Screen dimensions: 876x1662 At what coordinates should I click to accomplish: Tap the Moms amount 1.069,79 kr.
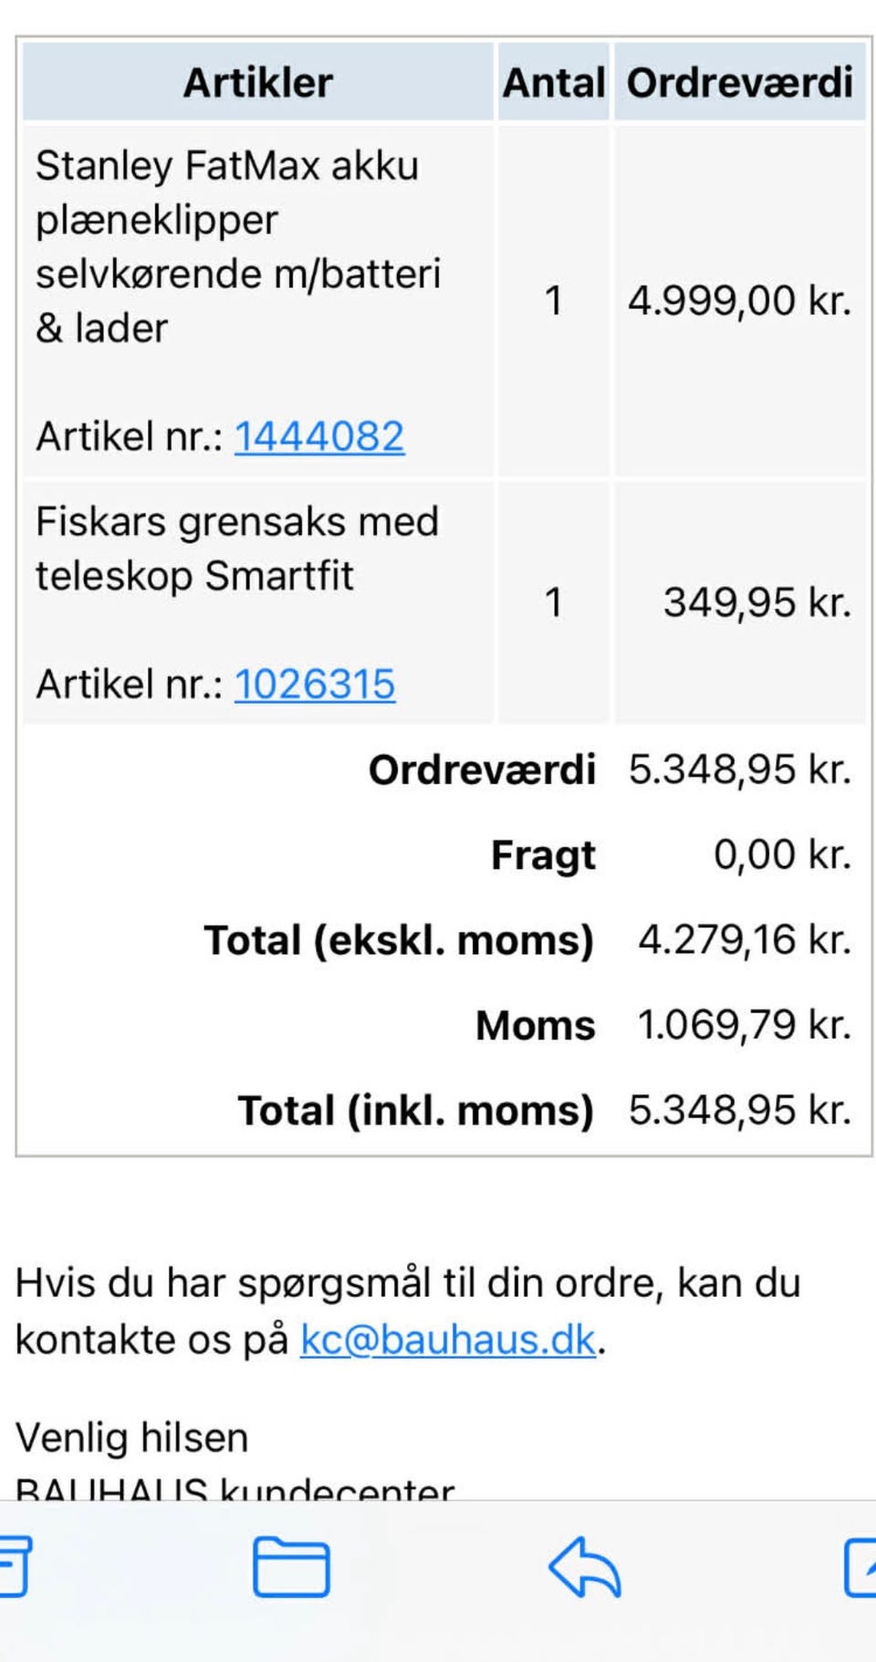tap(744, 1025)
